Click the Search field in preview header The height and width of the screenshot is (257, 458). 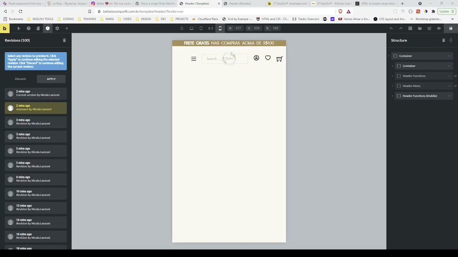pyautogui.click(x=225, y=59)
